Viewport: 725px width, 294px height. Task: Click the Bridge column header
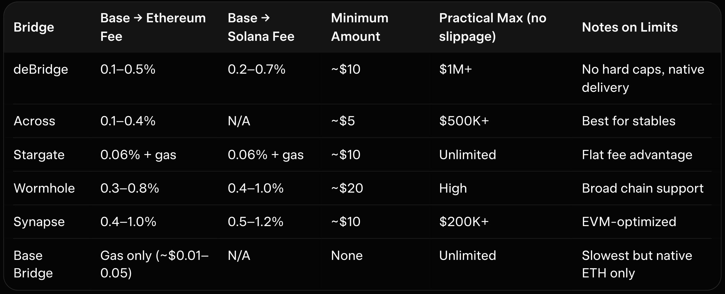pos(34,27)
